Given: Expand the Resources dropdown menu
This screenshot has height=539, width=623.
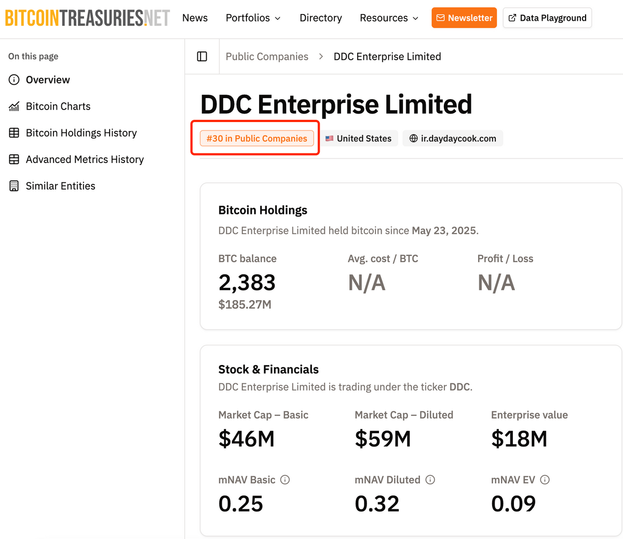Looking at the screenshot, I should click(x=389, y=18).
